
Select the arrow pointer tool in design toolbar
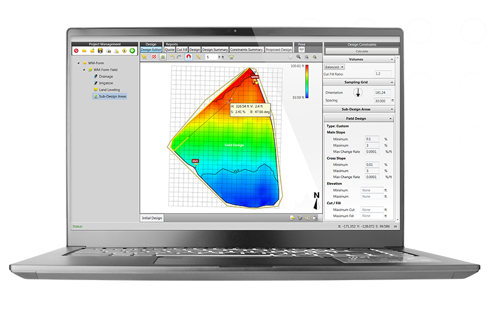click(144, 57)
